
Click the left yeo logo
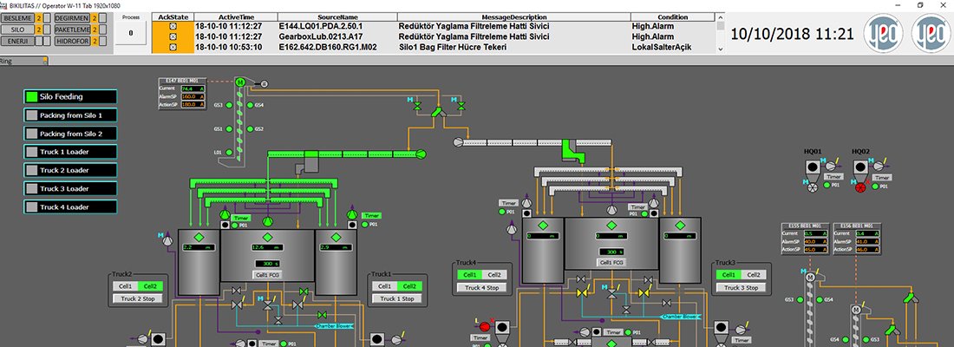[883, 35]
